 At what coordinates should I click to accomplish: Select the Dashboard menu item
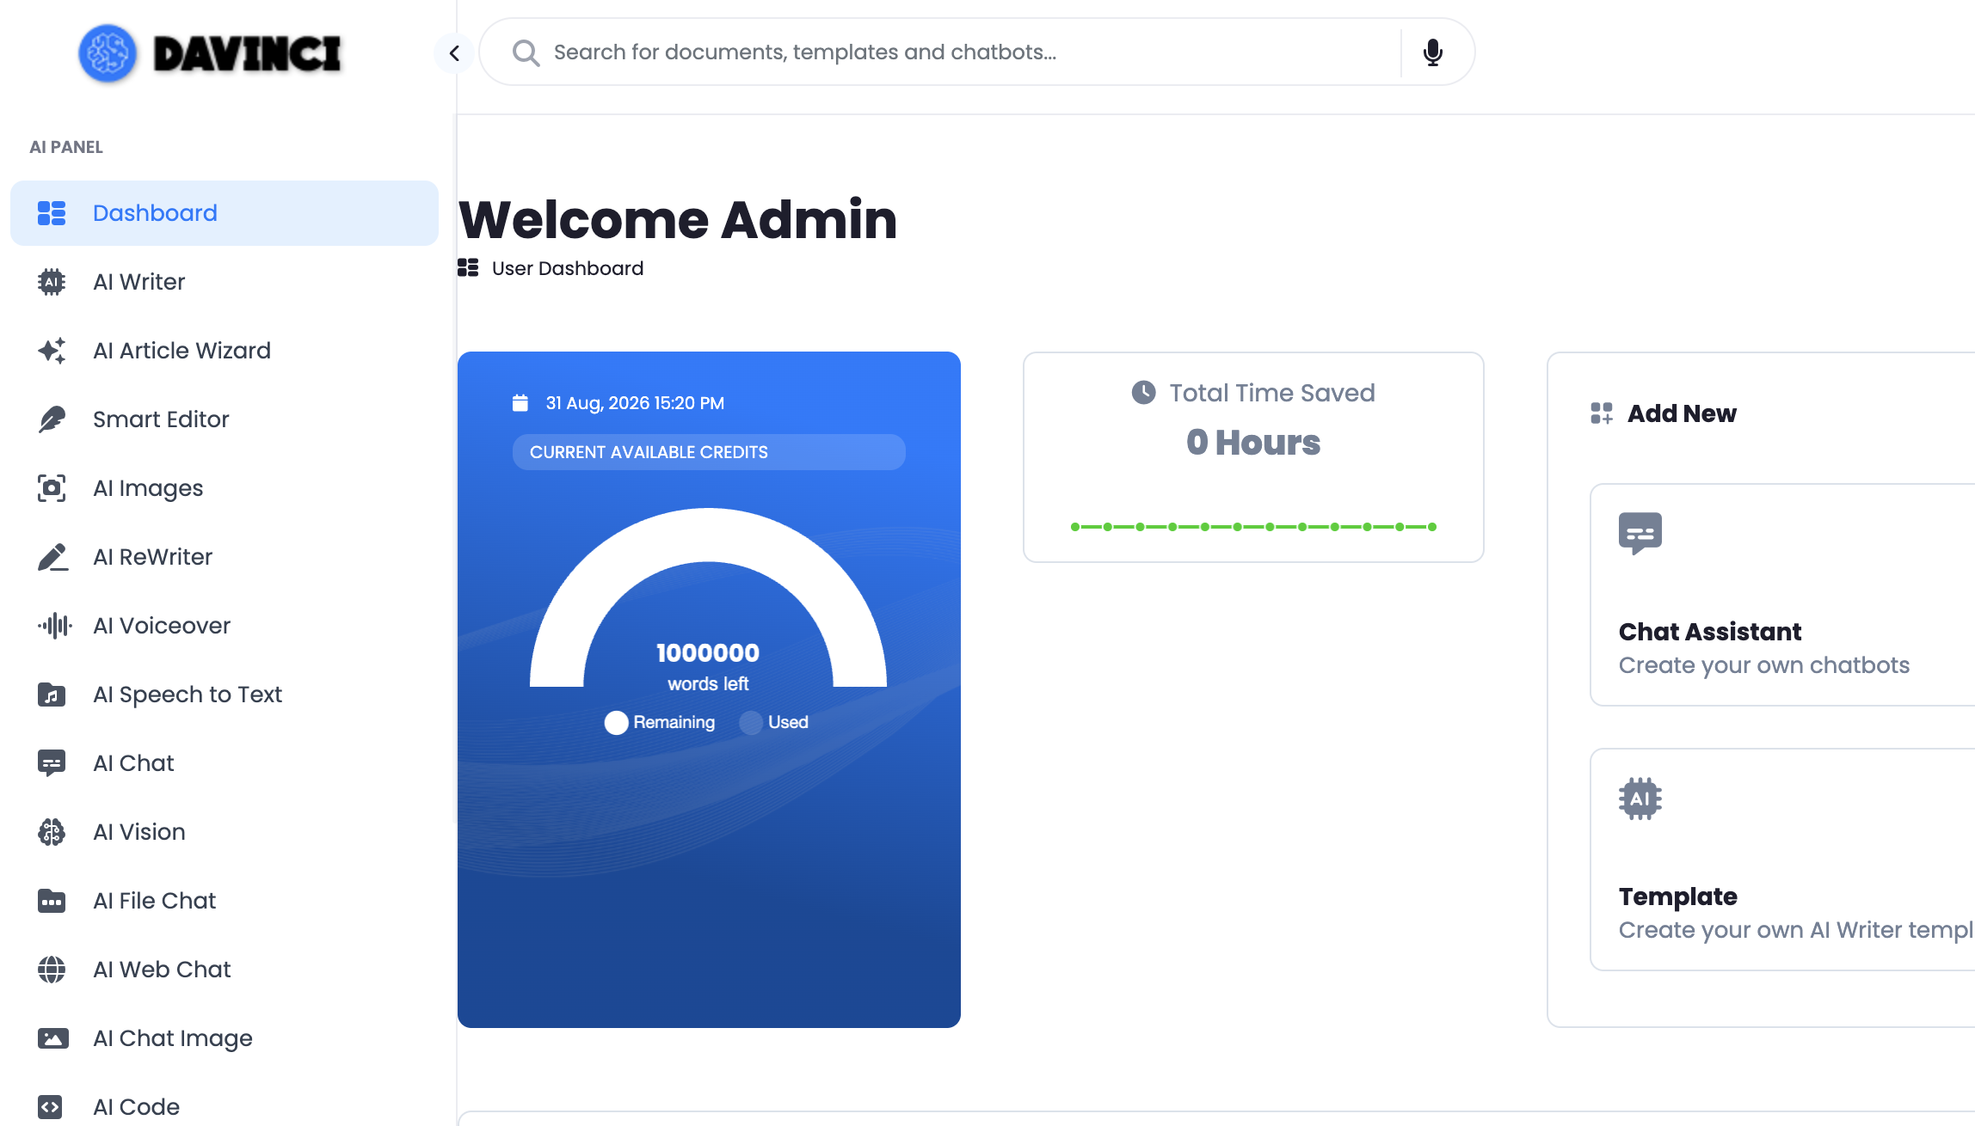(225, 213)
